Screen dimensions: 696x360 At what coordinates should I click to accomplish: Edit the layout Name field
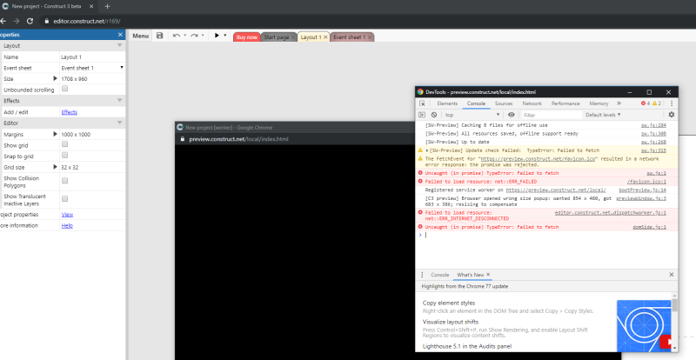92,57
